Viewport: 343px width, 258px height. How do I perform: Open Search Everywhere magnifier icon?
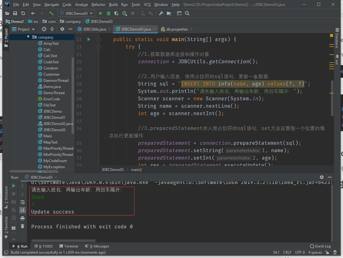[x=187, y=13]
